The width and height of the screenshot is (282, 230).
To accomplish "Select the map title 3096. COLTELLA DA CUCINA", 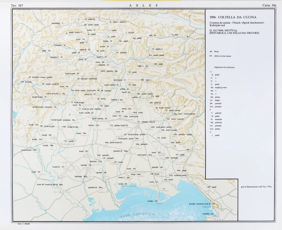I will pyautogui.click(x=233, y=17).
